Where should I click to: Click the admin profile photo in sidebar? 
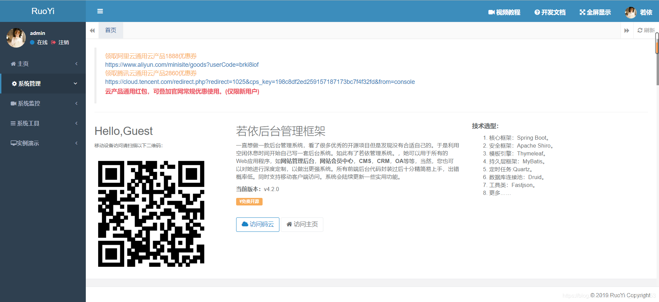(16, 38)
